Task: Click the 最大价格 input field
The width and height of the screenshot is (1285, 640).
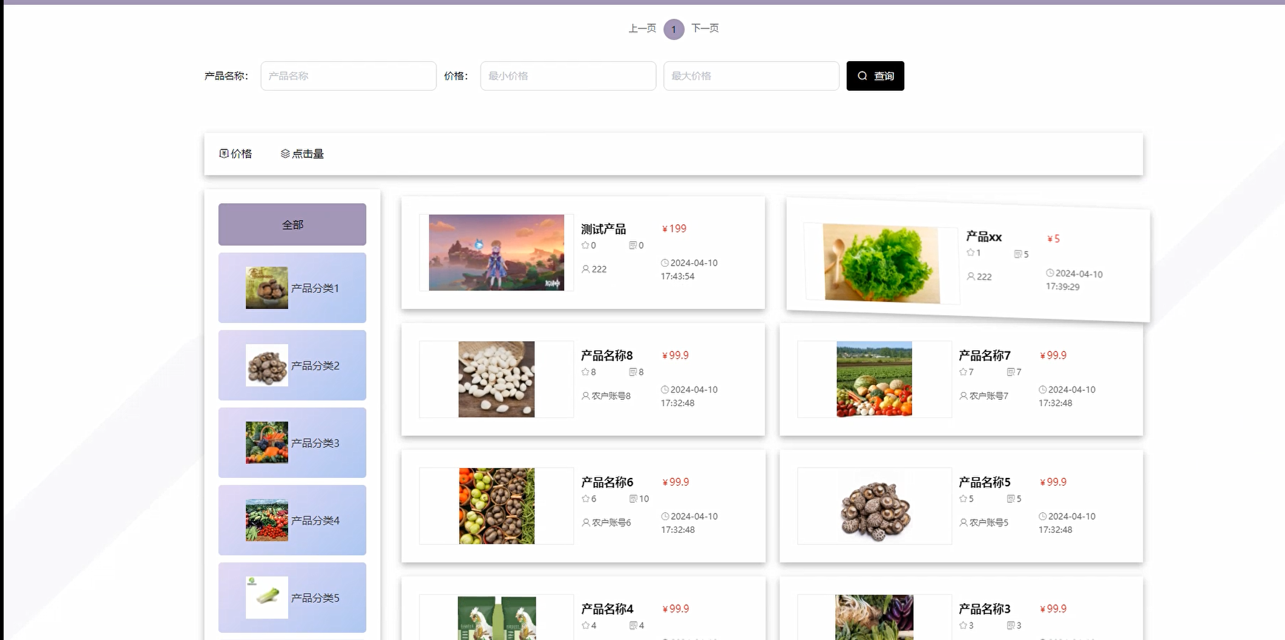Action: tap(751, 76)
